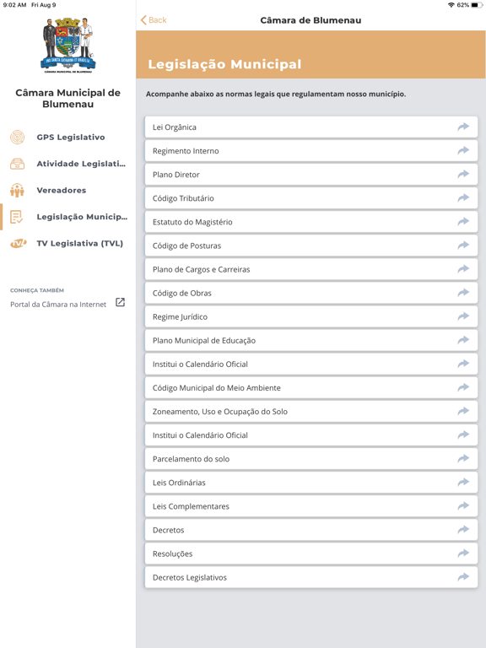Open the Leis Ordinárias entry

tap(311, 483)
